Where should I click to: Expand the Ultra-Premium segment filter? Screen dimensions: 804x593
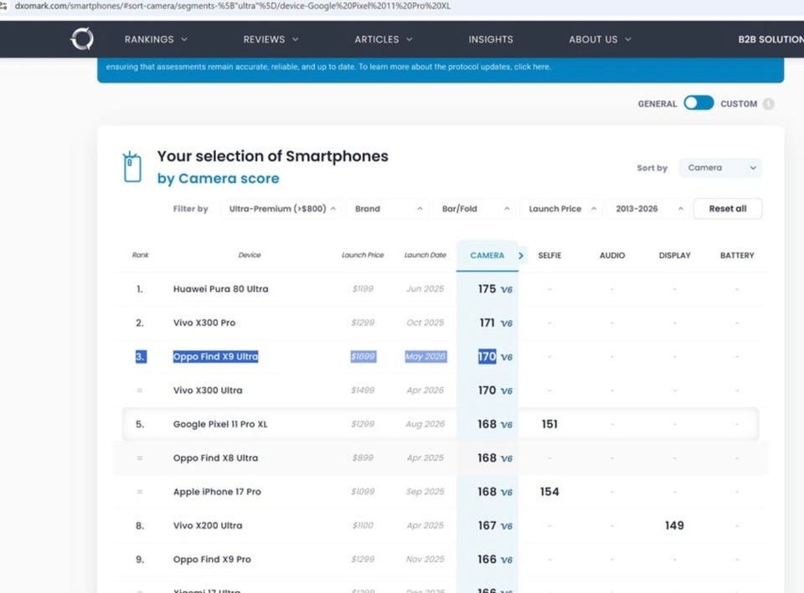pos(281,209)
